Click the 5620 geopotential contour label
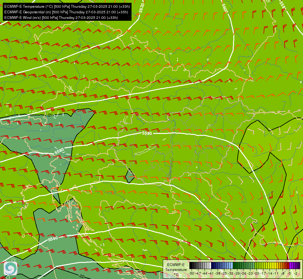The image size is (303, 279). [142, 8]
